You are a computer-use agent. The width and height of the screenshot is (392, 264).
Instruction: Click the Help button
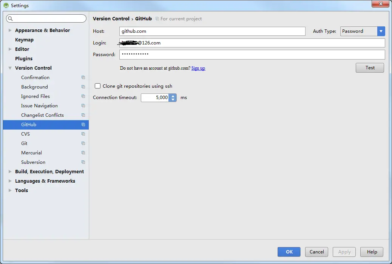(x=372, y=252)
